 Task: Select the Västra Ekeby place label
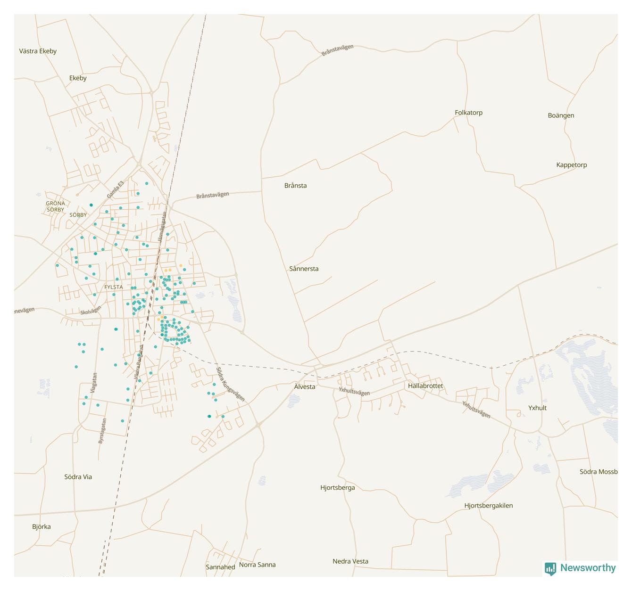pos(38,51)
